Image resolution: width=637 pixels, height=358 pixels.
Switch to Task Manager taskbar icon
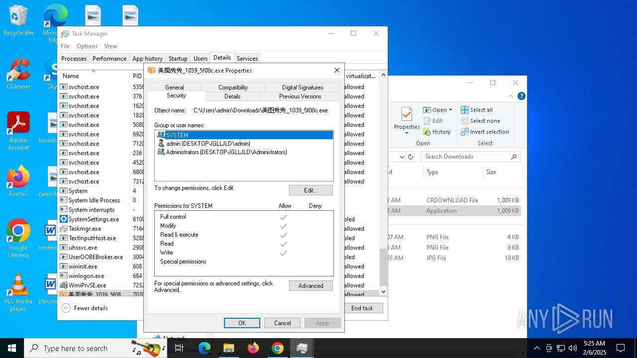tap(302, 348)
